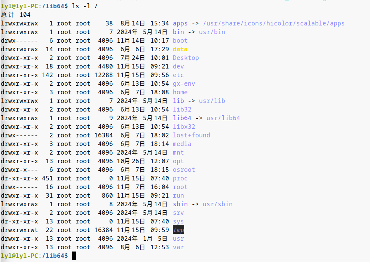370x262 pixels.
Task: Click the 'proc' directory name
Action: click(180, 179)
